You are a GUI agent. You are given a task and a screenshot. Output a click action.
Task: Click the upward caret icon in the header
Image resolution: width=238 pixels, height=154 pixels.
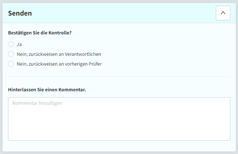(x=223, y=13)
